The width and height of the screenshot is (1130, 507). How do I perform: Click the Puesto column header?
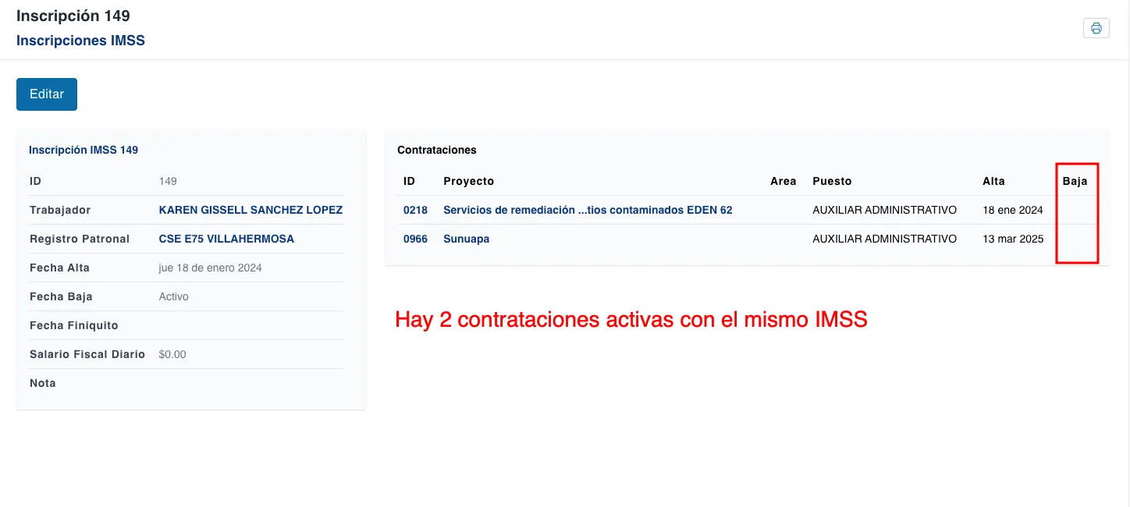(832, 181)
